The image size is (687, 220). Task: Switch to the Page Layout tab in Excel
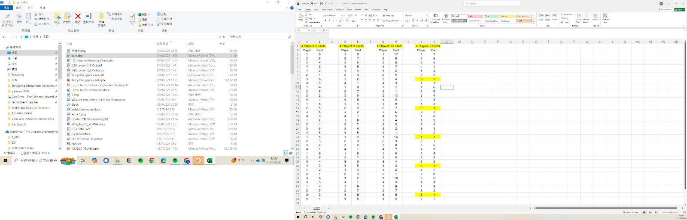click(x=327, y=9)
